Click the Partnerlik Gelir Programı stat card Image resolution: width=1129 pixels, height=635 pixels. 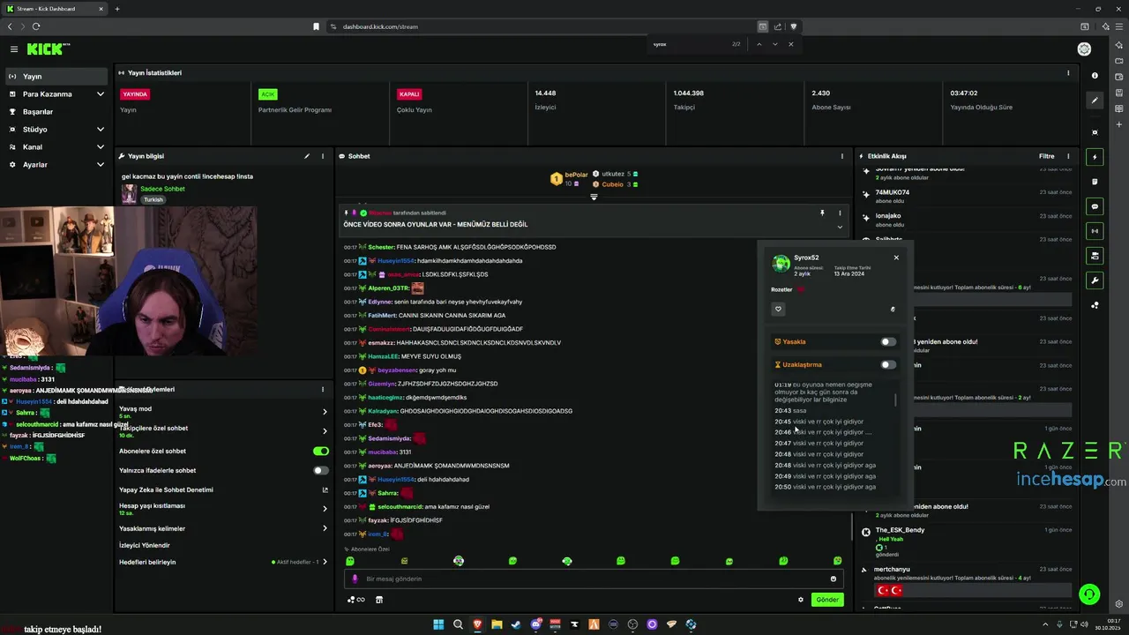320,113
